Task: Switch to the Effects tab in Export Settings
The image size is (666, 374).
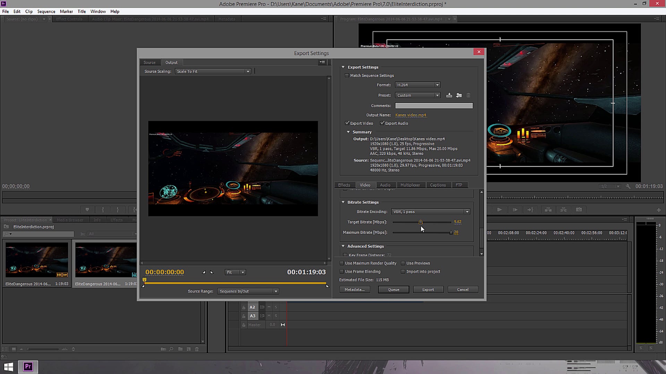Action: (x=344, y=185)
